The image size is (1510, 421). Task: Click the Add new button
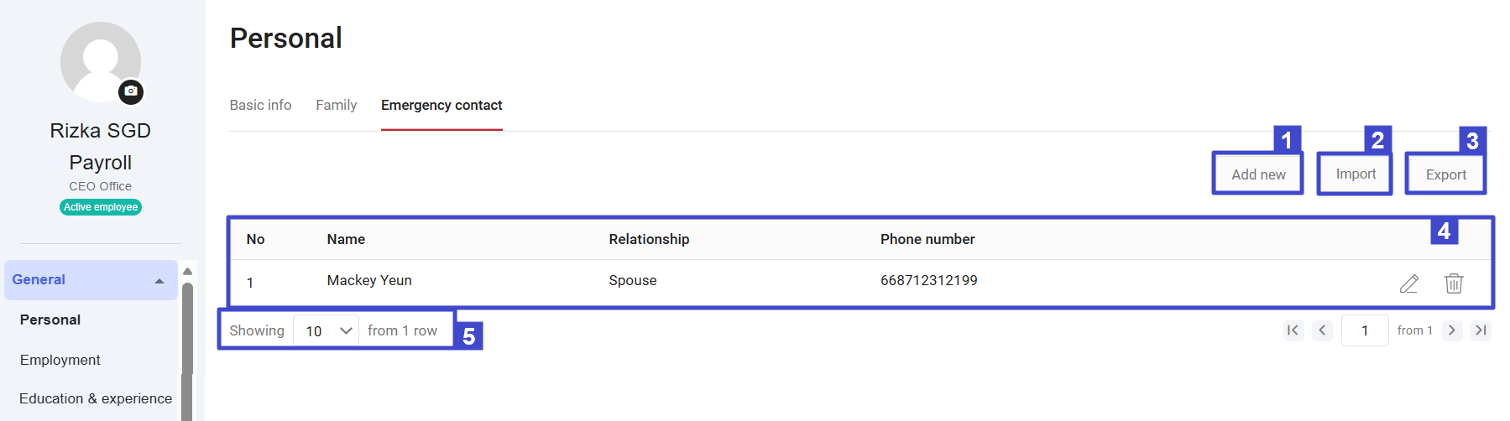point(1258,174)
